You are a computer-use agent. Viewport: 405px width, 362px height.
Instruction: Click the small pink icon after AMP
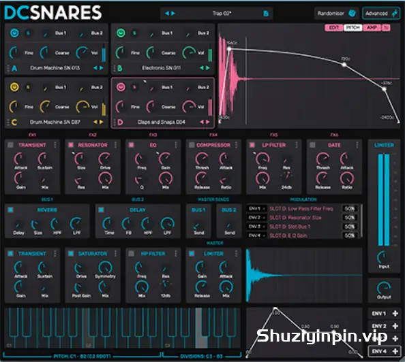click(x=386, y=28)
